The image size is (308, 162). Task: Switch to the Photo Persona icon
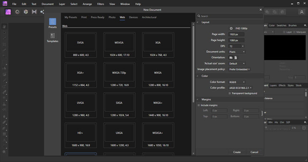pos(8,12)
